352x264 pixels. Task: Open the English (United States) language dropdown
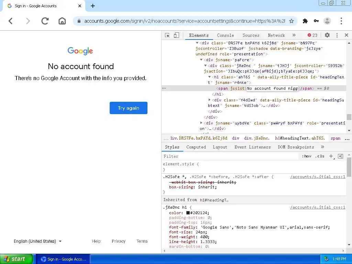pos(37,241)
